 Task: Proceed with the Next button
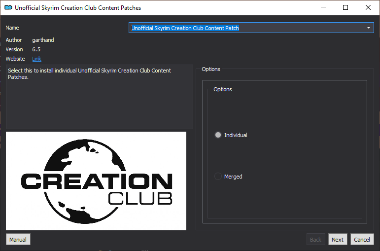338,240
